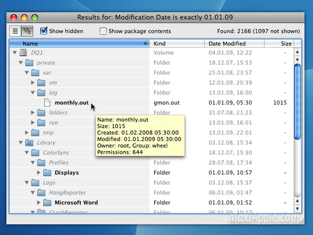This screenshot has width=313, height=235.
Task: Collapse the Library folder
Action: 20,143
